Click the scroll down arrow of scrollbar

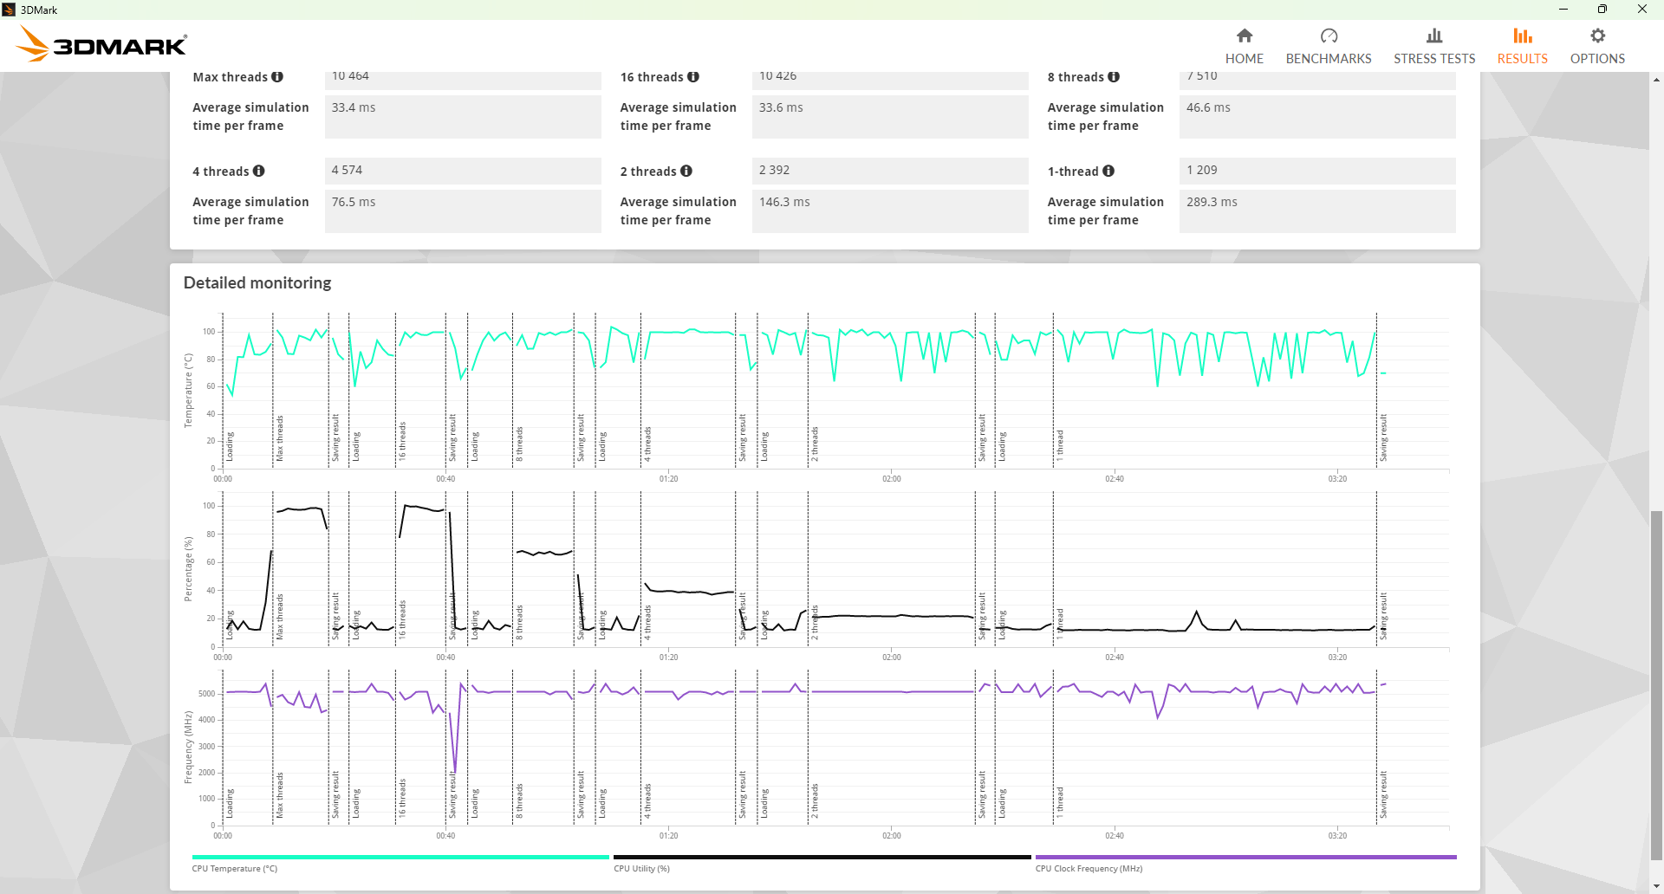tap(1656, 886)
